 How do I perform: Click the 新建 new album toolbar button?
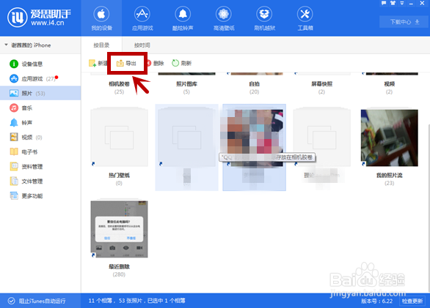tap(98, 63)
